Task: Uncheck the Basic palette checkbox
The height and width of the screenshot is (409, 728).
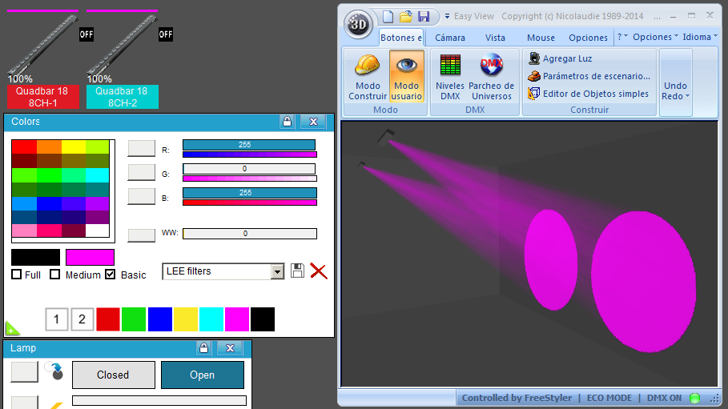Action: pos(110,275)
